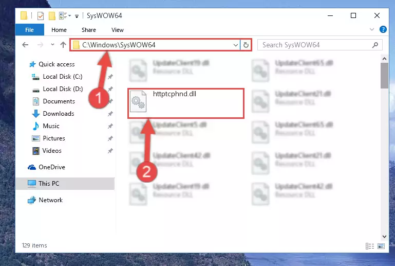Open Documents in the navigation pane
The height and width of the screenshot is (266, 395).
point(54,101)
